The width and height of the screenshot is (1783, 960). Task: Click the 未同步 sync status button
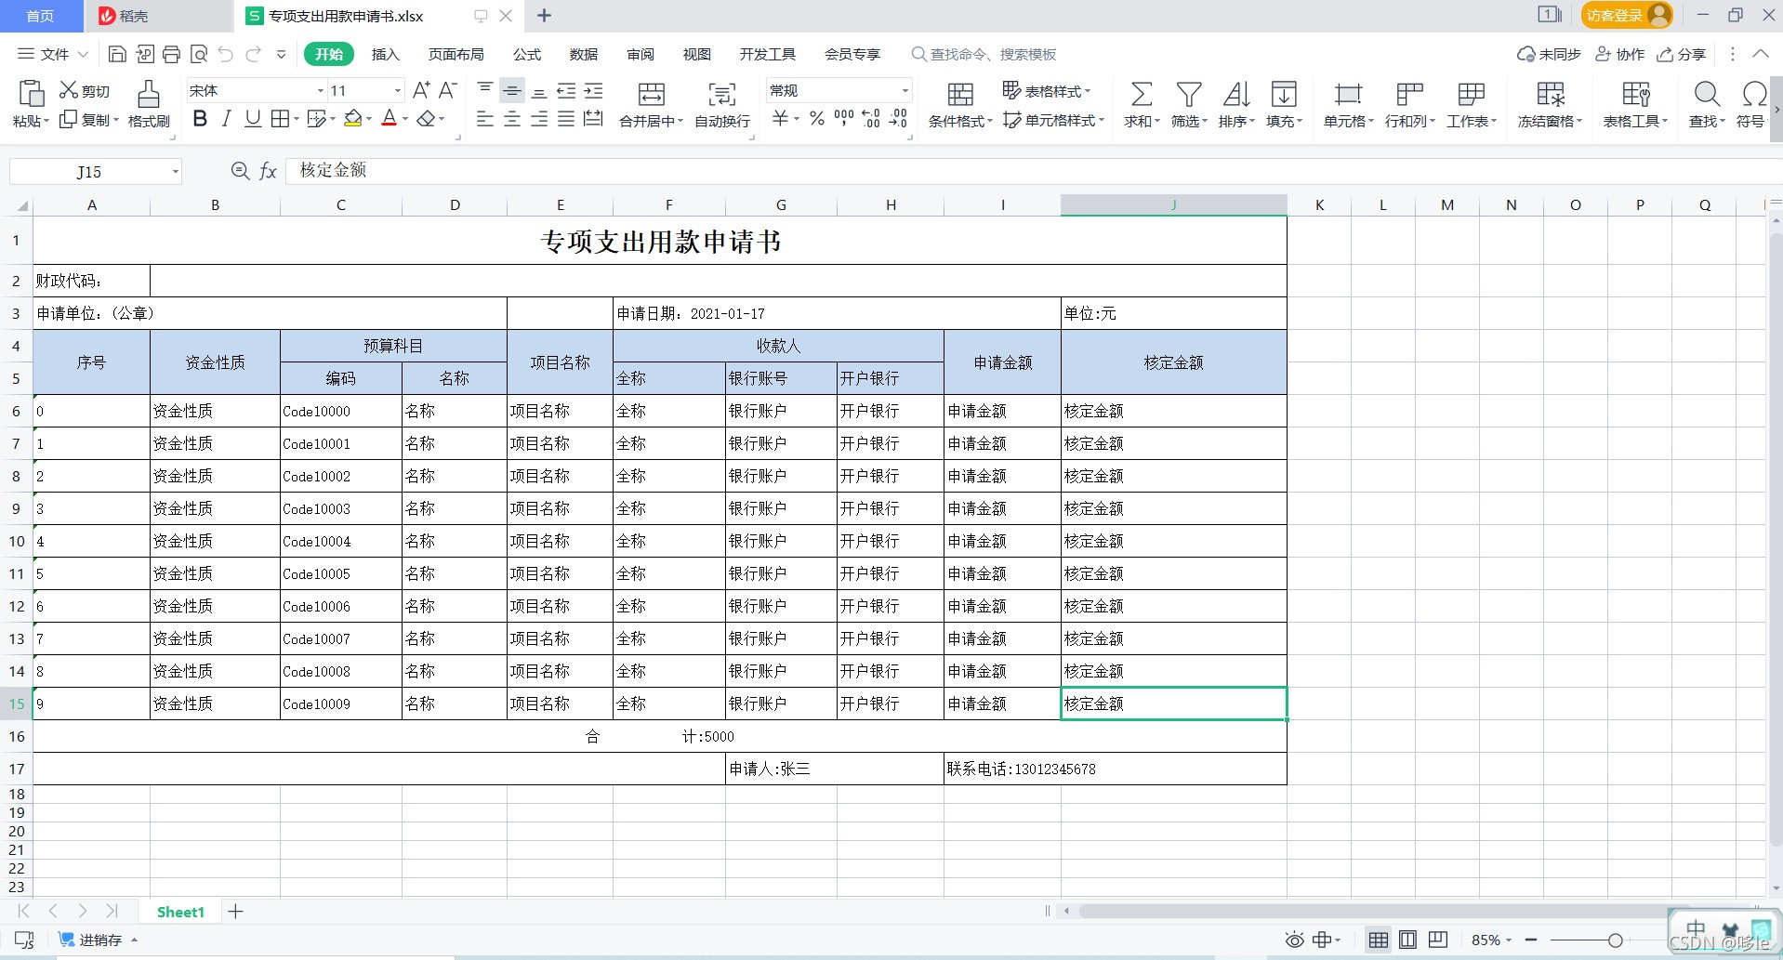1549,54
